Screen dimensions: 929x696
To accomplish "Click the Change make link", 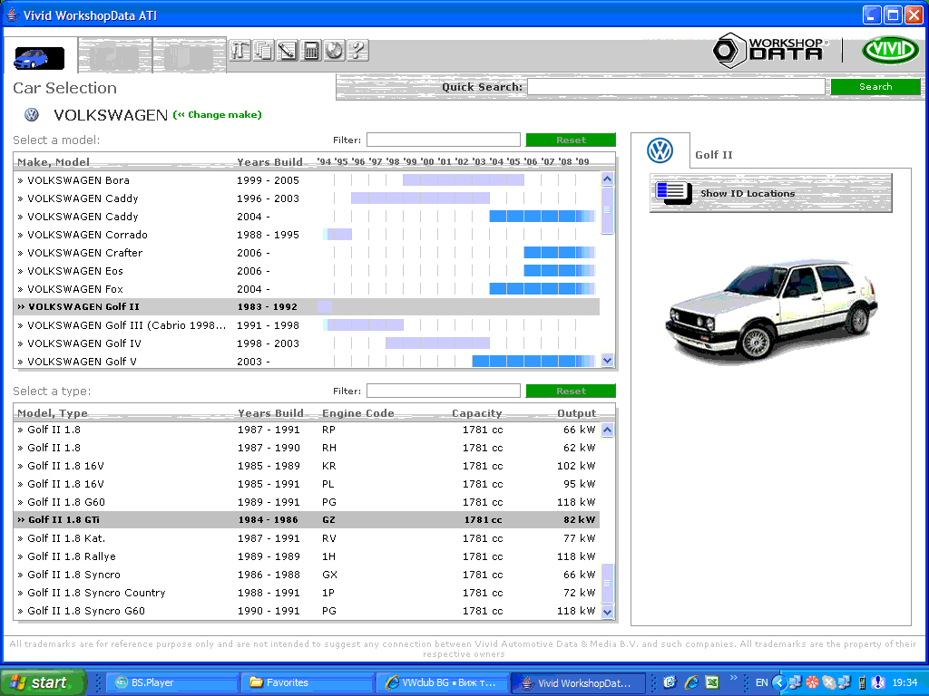I will [218, 115].
